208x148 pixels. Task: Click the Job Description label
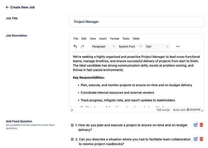coord(16,36)
